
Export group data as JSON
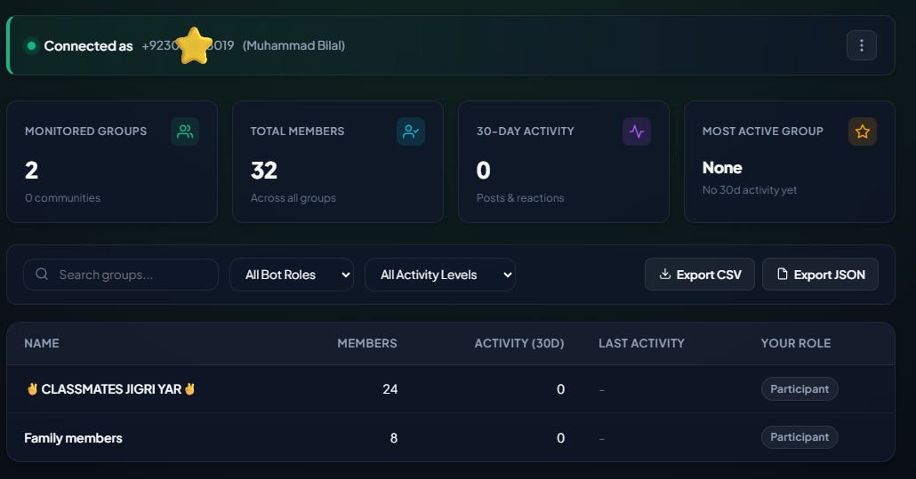[x=820, y=275]
